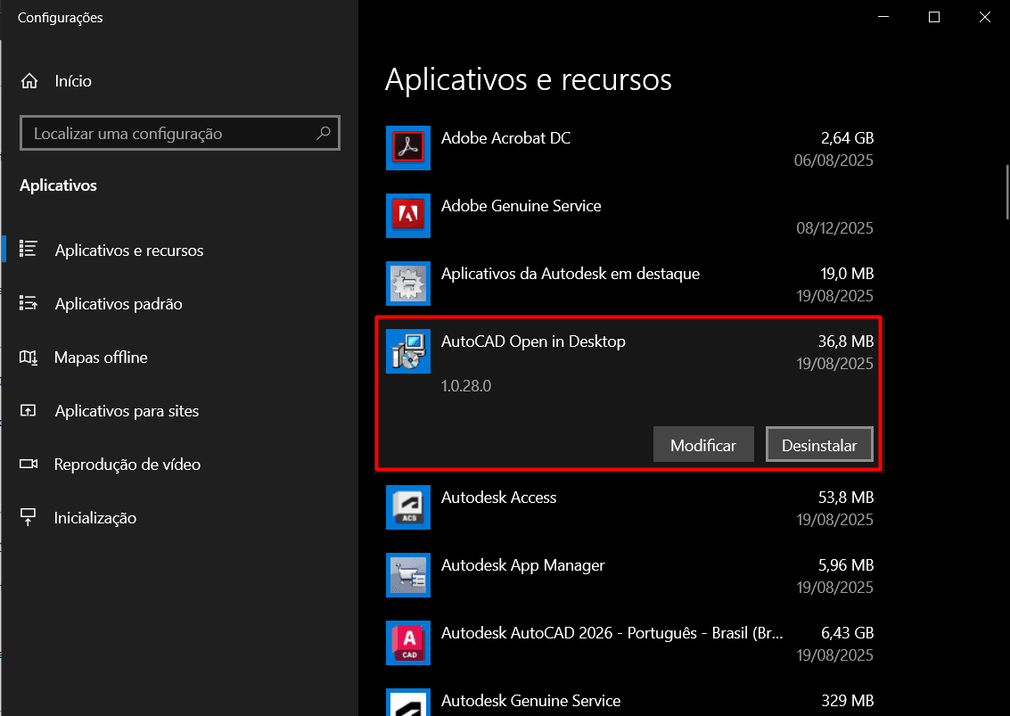Viewport: 1010px width, 716px height.
Task: Click the AutoCAD Open in Desktop icon
Action: (x=408, y=351)
